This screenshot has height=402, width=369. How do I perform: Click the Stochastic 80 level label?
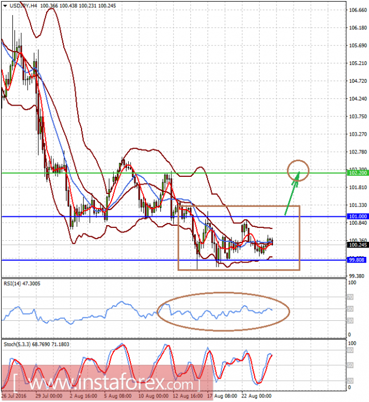350,350
